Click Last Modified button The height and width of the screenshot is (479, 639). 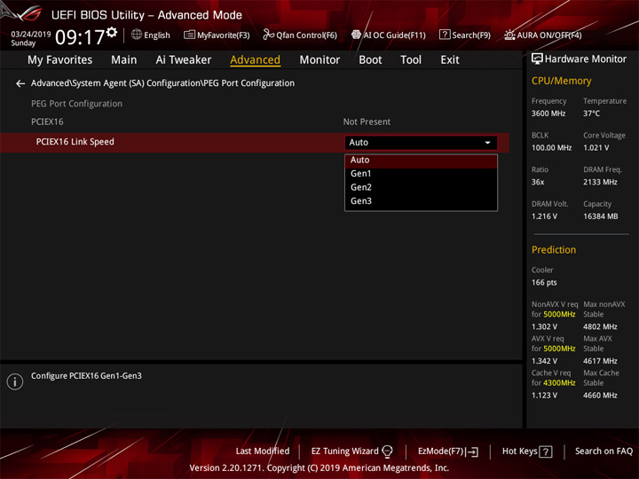click(x=263, y=452)
